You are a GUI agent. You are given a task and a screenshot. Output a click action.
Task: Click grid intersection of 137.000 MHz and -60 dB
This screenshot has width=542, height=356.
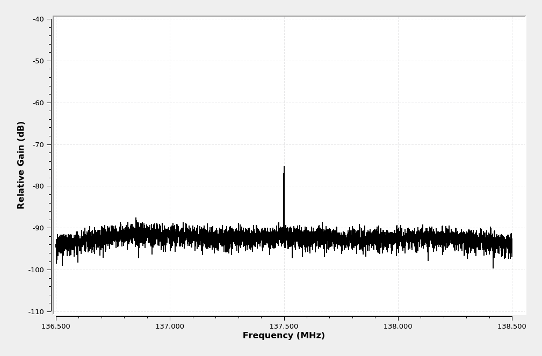pyautogui.click(x=170, y=103)
